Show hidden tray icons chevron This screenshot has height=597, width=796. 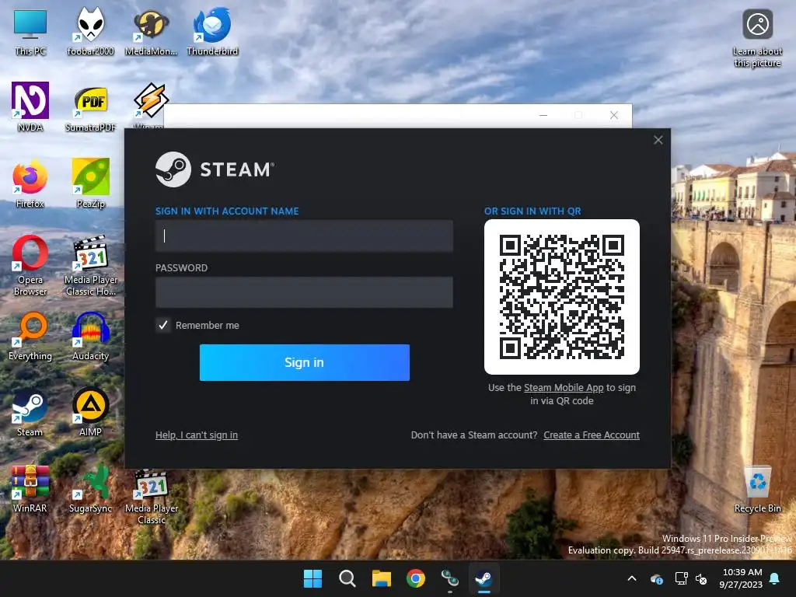tap(632, 578)
